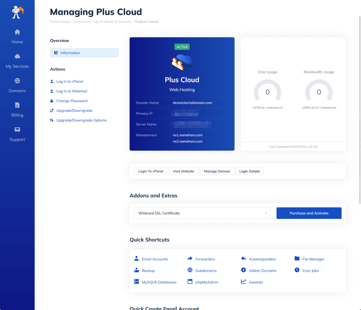Open the Billing document icon

coord(17,105)
